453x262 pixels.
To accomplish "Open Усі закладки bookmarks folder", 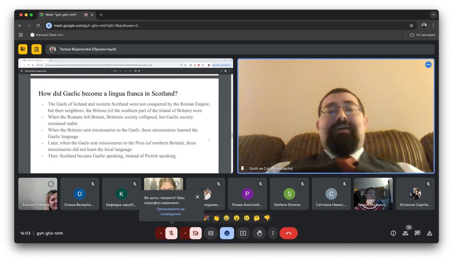I will pyautogui.click(x=423, y=35).
